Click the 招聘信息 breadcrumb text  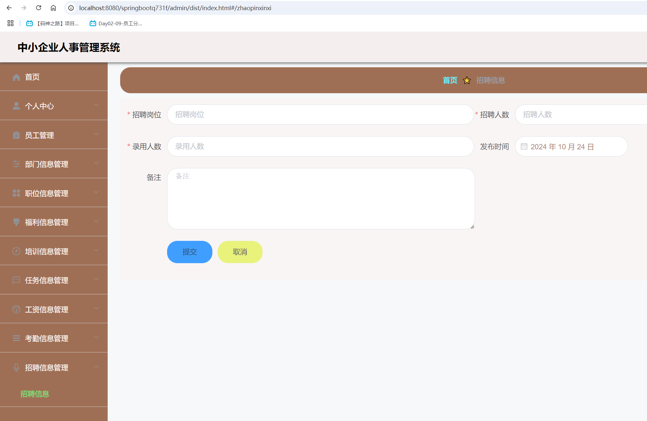point(490,80)
